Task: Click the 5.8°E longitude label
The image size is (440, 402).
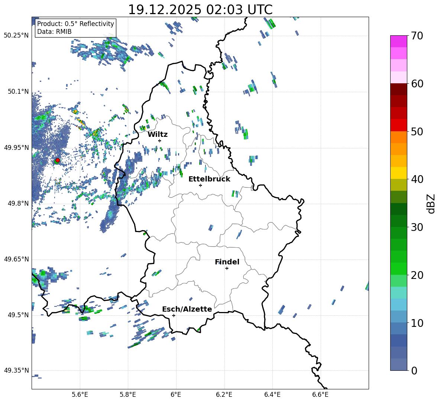Action: coord(128,395)
